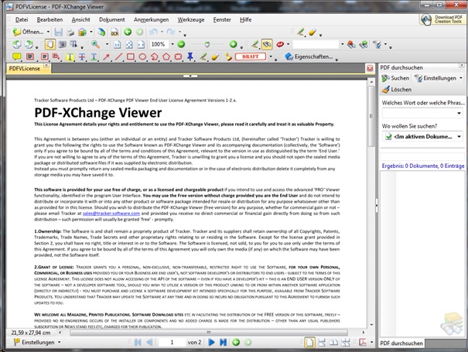
Task: Choose the DRAFT stamp tool
Action: pos(250,57)
